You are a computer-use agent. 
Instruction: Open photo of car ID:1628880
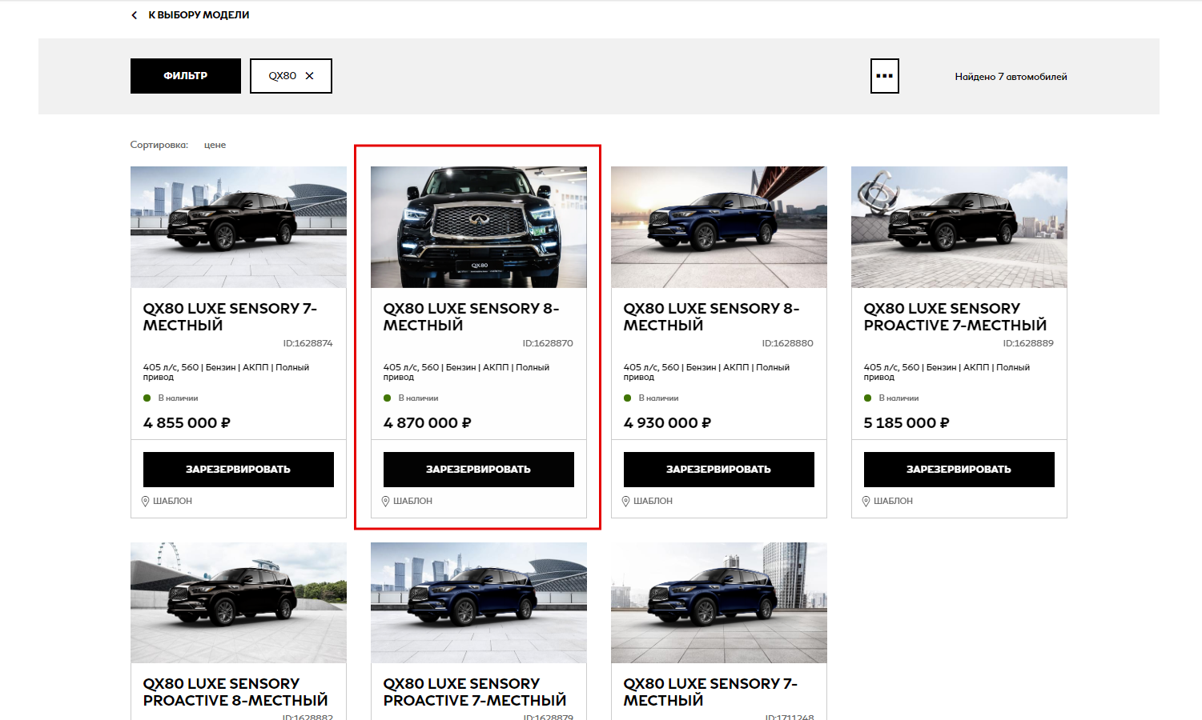(x=719, y=227)
